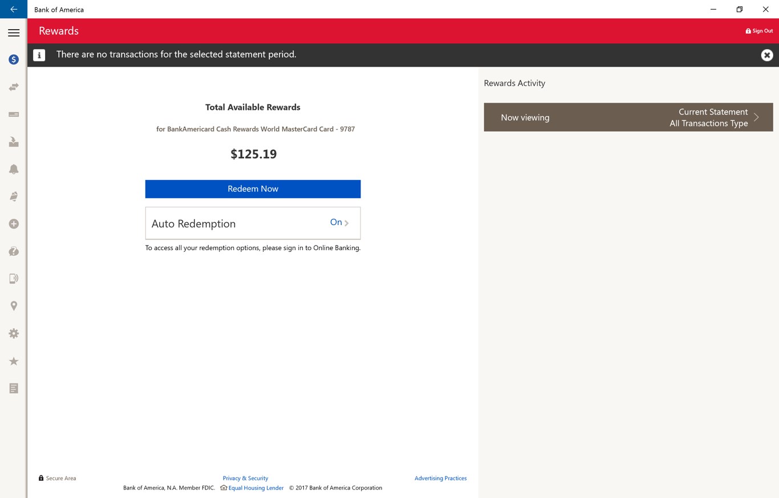The height and width of the screenshot is (498, 779).
Task: Click the star icon in sidebar
Action: (x=14, y=361)
